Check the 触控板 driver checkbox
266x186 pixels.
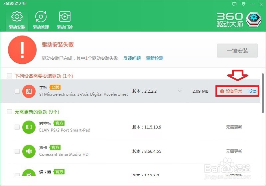[17, 127]
